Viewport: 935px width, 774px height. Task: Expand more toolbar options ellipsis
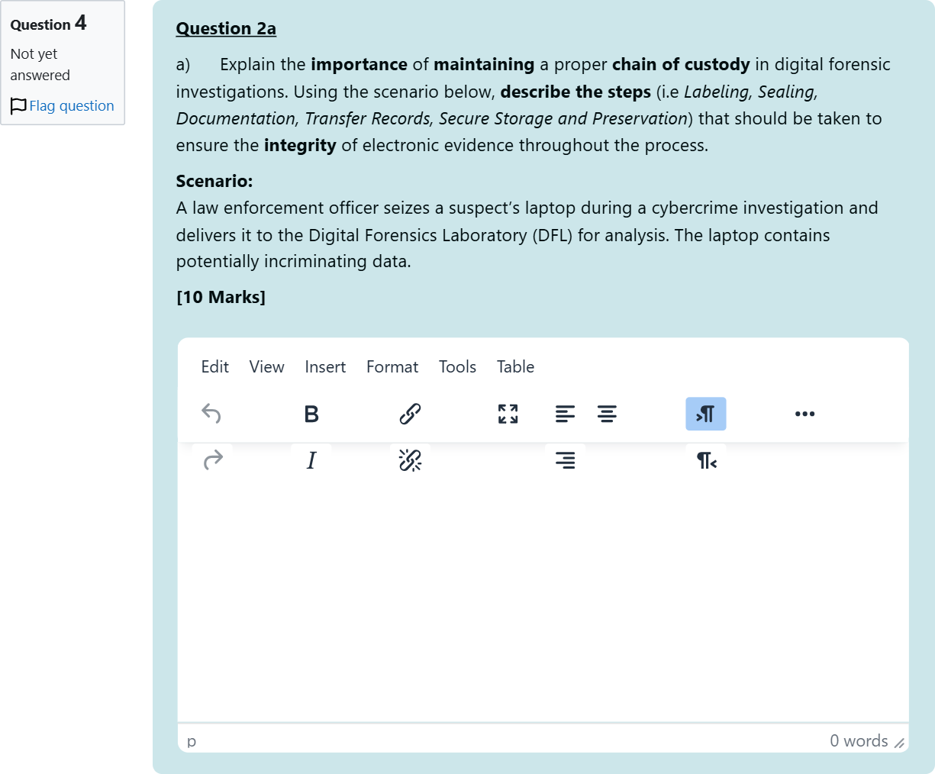(x=804, y=414)
